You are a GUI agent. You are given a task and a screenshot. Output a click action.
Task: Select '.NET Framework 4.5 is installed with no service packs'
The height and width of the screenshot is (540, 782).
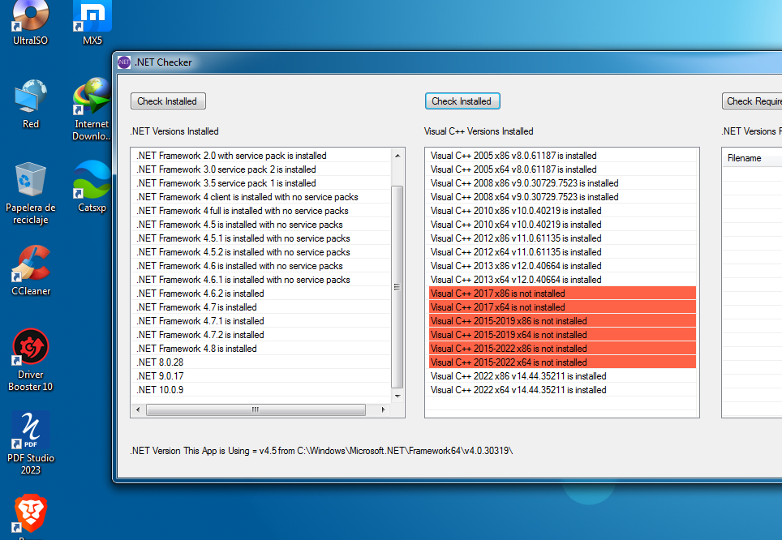point(261,225)
